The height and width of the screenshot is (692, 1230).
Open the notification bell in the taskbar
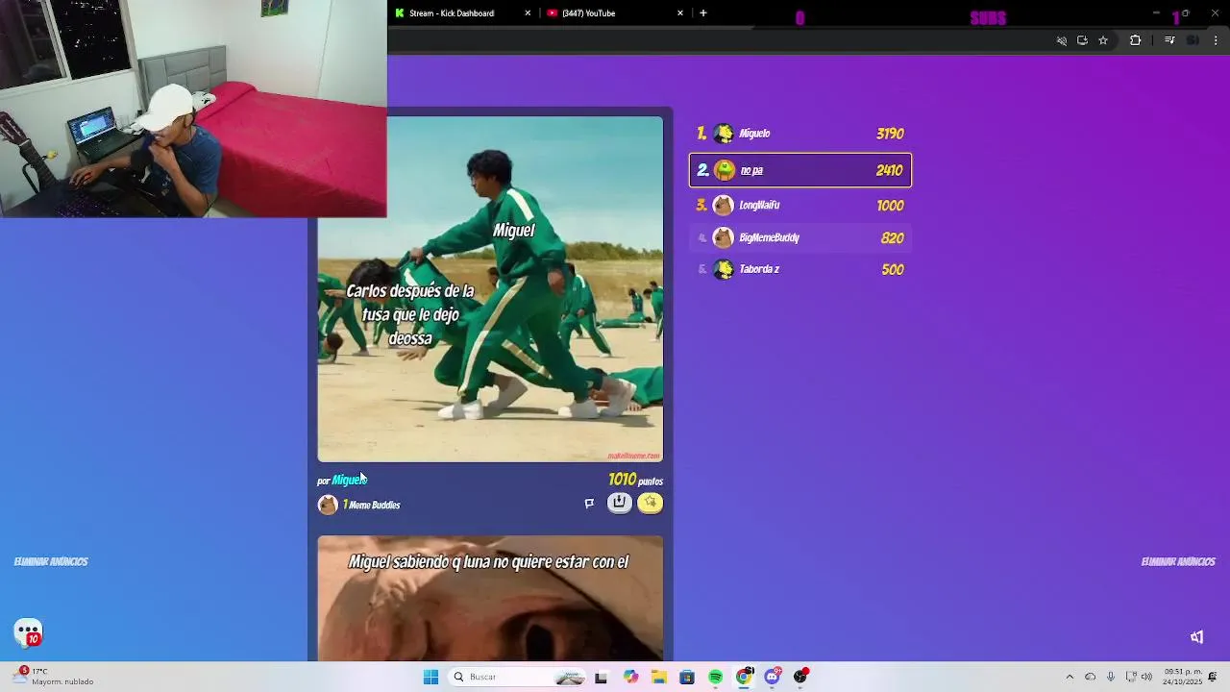1213,677
